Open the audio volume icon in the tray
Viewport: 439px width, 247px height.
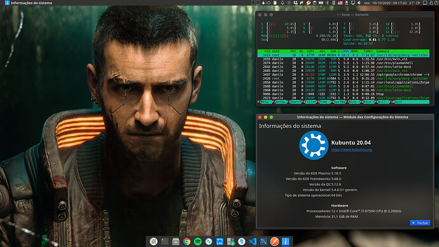coord(359,3)
